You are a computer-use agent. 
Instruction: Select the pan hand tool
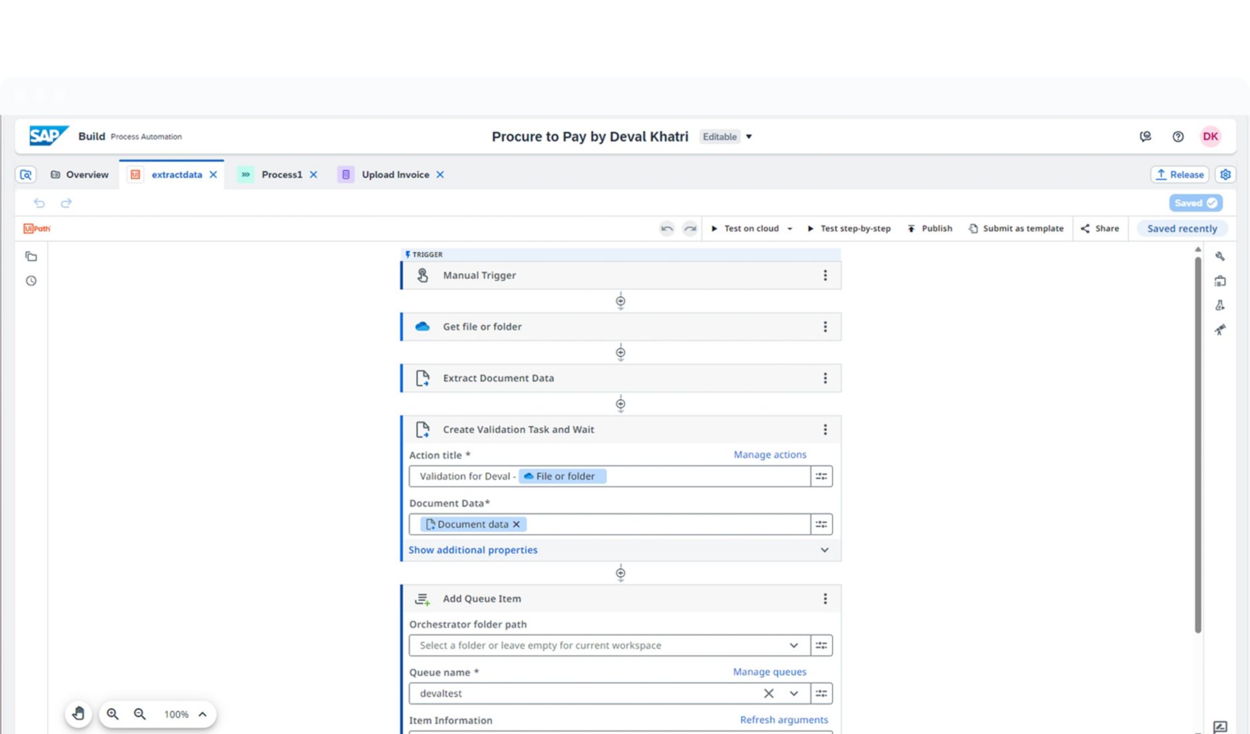tap(78, 714)
